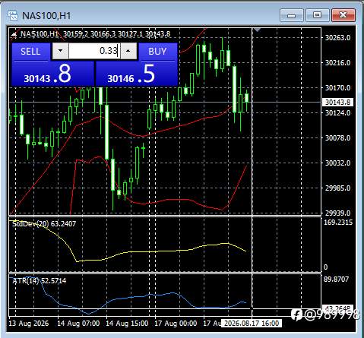Minimize the NAS100,H1 chart window

coord(292,15)
